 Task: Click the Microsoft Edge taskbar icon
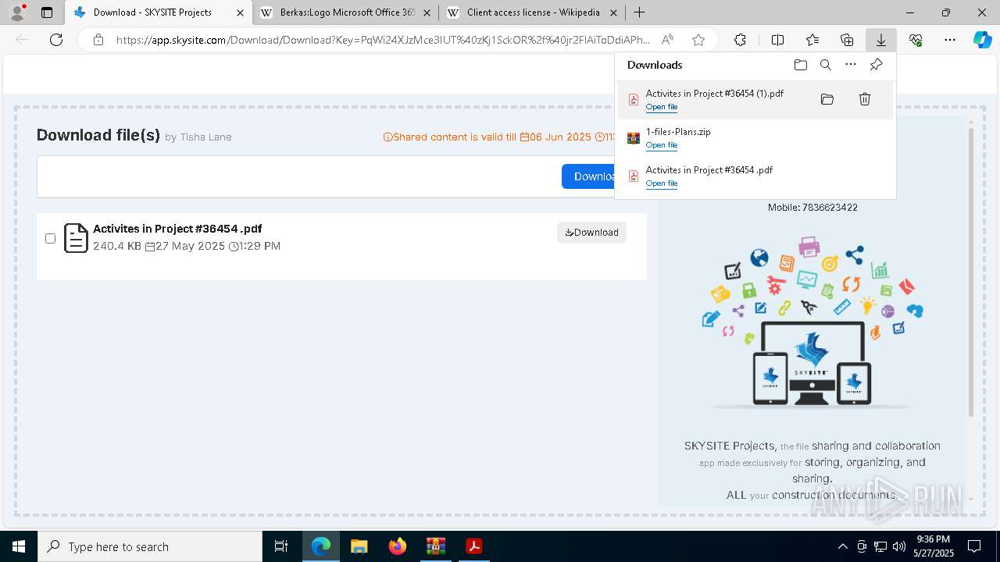pos(321,546)
